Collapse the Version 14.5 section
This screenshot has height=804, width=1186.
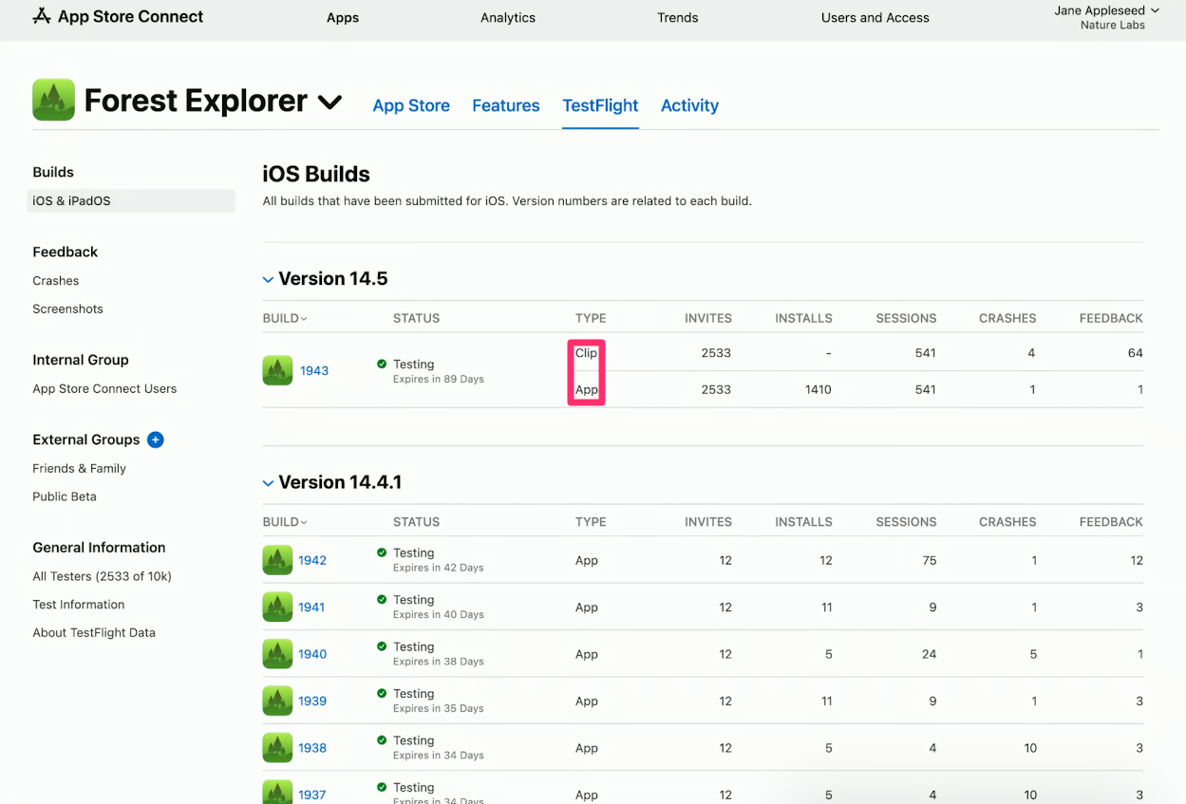pyautogui.click(x=268, y=279)
